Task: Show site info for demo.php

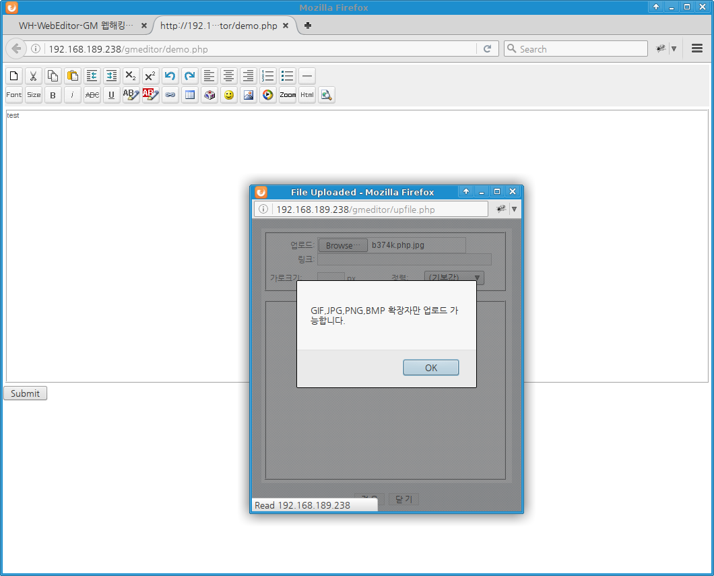Action: (x=36, y=49)
